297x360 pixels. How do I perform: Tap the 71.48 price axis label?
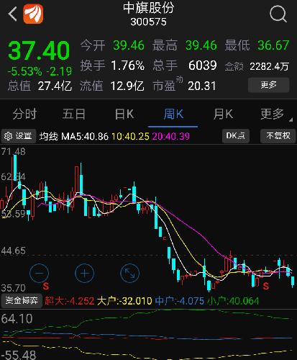13,151
